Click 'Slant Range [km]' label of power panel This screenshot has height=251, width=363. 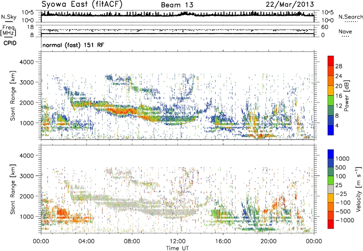(x=13, y=96)
